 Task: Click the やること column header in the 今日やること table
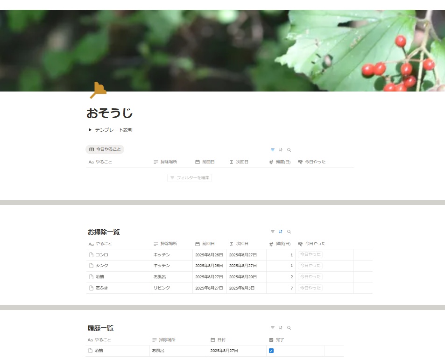coord(100,162)
